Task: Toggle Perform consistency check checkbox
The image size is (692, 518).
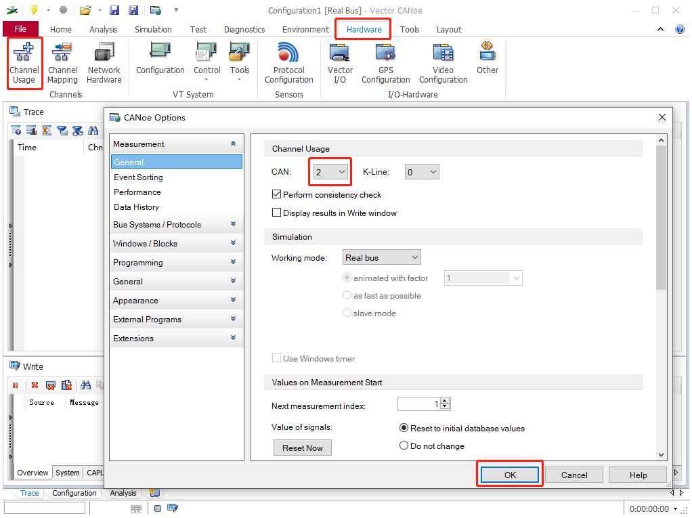Action: coord(277,194)
